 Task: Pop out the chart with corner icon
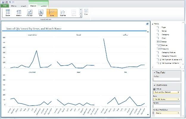[x=147, y=24]
